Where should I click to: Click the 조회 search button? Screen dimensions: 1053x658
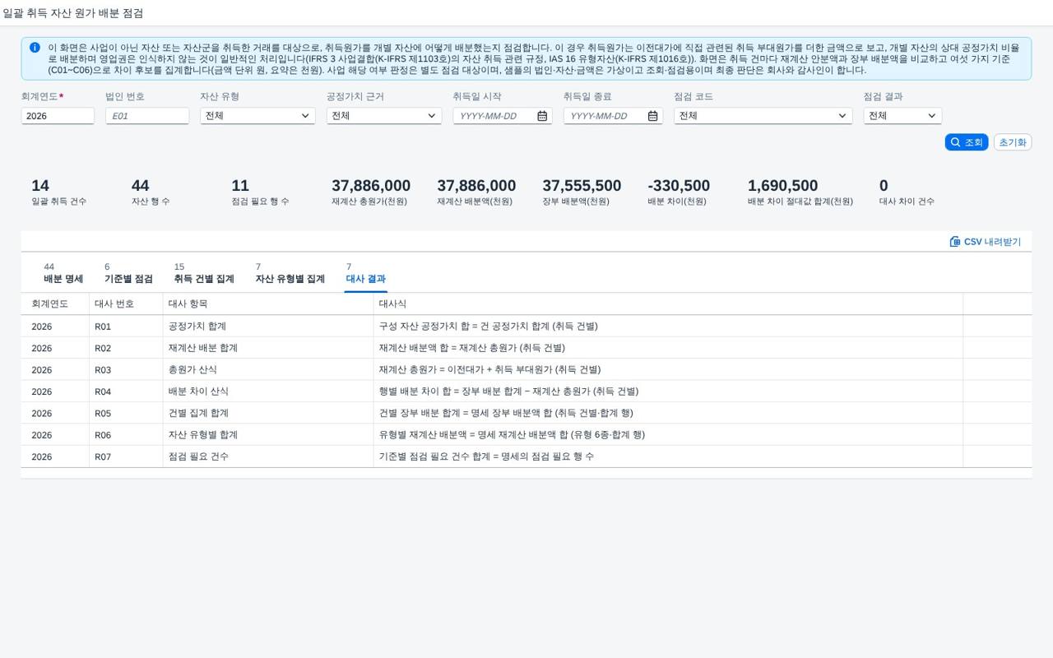(x=967, y=142)
